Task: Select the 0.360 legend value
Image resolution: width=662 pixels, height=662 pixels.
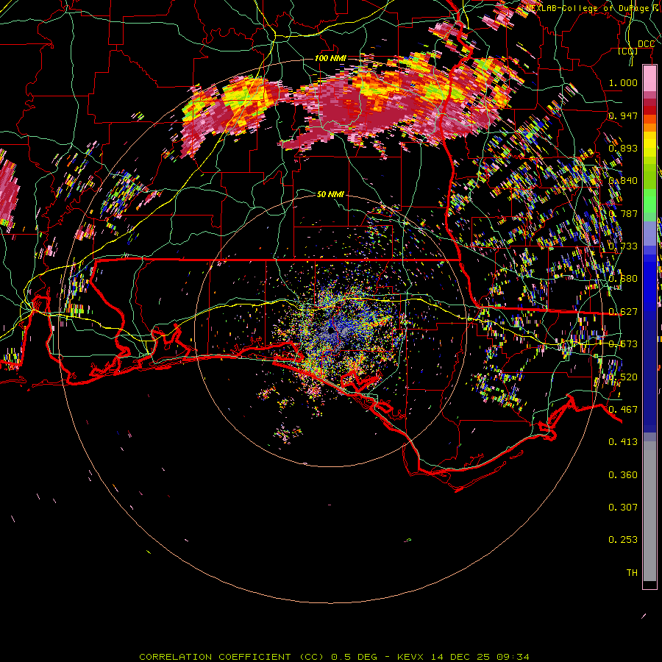Action: pos(623,475)
